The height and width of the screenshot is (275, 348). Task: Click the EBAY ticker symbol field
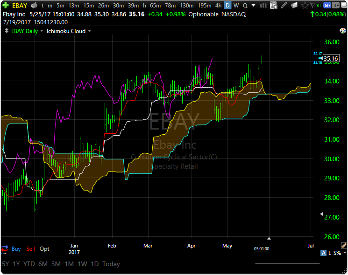[20, 5]
